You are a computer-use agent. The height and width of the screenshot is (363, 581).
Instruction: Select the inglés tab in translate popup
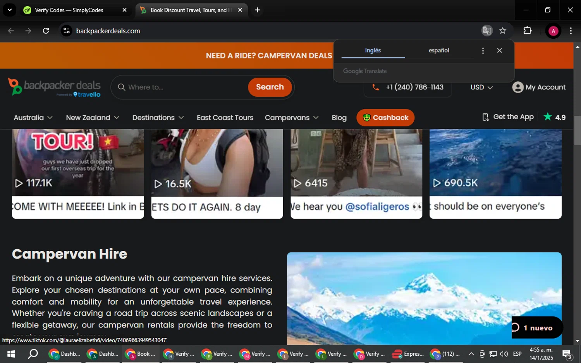[373, 50]
